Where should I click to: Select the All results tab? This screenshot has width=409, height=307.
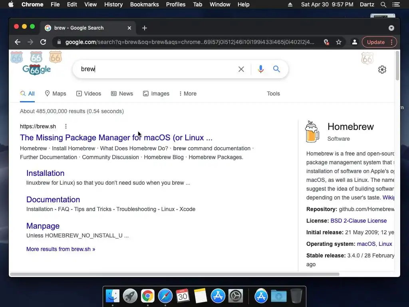pos(28,94)
